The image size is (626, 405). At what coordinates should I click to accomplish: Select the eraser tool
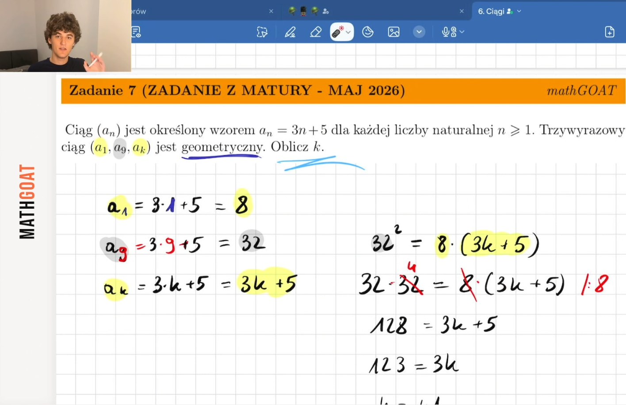coord(316,32)
